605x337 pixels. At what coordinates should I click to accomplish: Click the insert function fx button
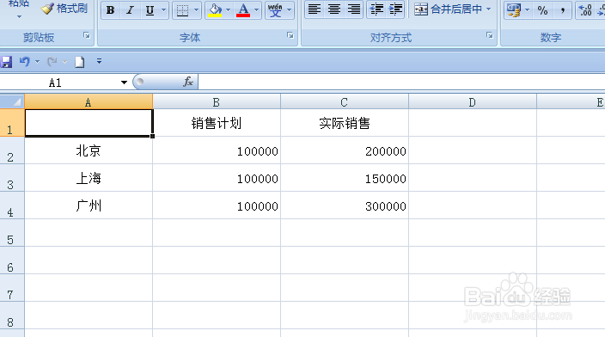point(188,82)
